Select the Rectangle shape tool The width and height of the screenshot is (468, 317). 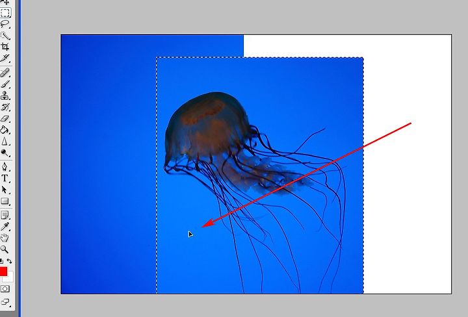(x=5, y=201)
